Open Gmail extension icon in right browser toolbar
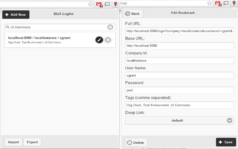The height and width of the screenshot is (149, 238). [x=218, y=3]
